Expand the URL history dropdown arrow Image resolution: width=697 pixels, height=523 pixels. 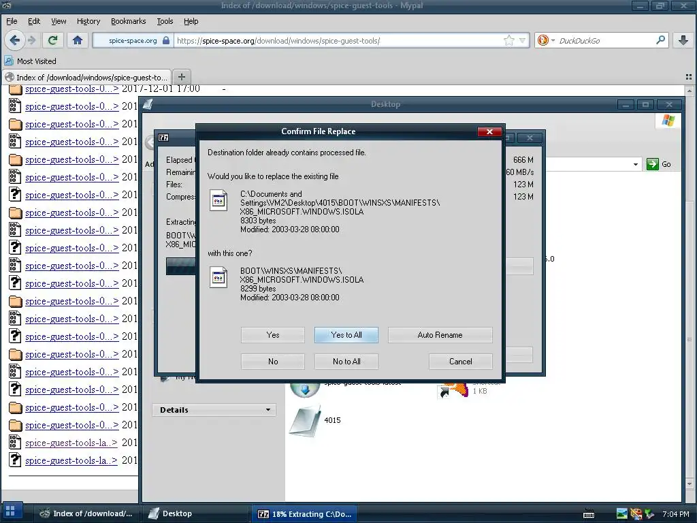point(522,40)
